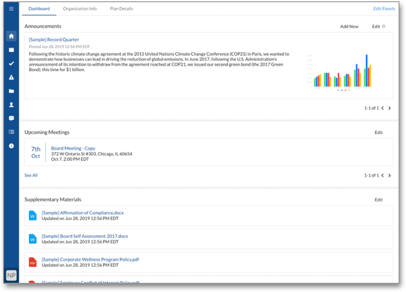This screenshot has width=406, height=292.
Task: Go to previous page of Upcoming Meetings
Action: point(382,175)
